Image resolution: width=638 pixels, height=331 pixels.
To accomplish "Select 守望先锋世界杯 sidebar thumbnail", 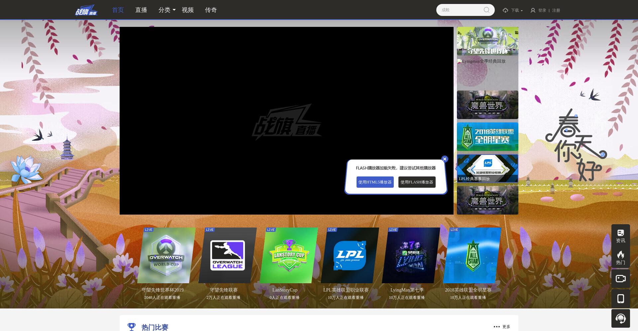I will [487, 41].
